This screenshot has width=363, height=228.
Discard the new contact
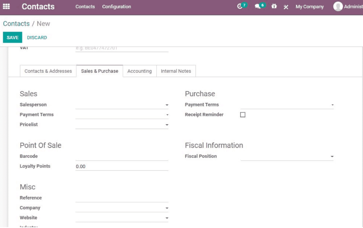37,37
